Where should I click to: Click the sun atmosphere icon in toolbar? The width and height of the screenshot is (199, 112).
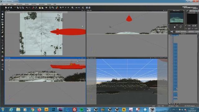pyautogui.click(x=40, y=7)
